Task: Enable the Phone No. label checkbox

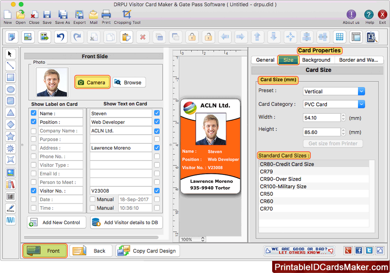Action: point(34,156)
